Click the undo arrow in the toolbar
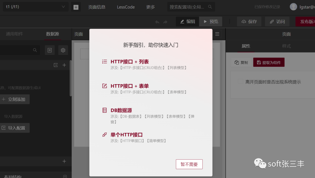This screenshot has width=315, height=178. (x=157, y=22)
